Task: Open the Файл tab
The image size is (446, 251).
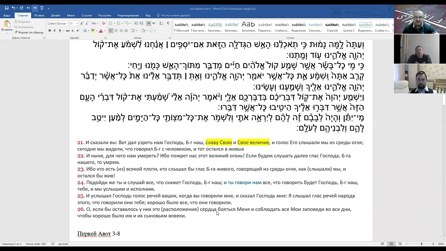Action: coord(7,15)
